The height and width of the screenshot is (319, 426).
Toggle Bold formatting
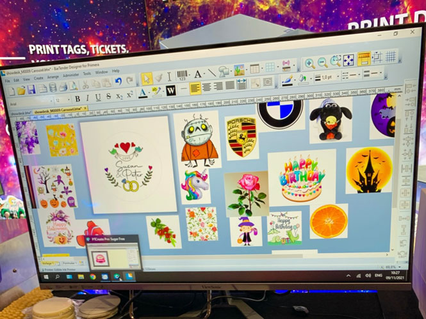pyautogui.click(x=78, y=99)
